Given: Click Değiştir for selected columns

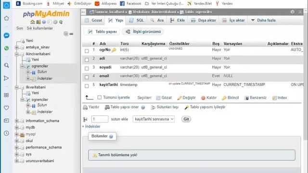Looking at the screenshot, I should 186,98.
